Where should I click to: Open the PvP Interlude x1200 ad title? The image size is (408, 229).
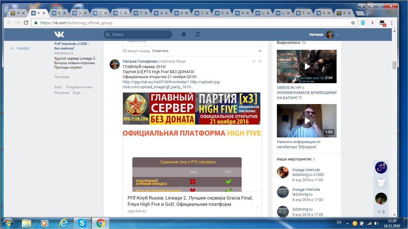tap(72, 46)
